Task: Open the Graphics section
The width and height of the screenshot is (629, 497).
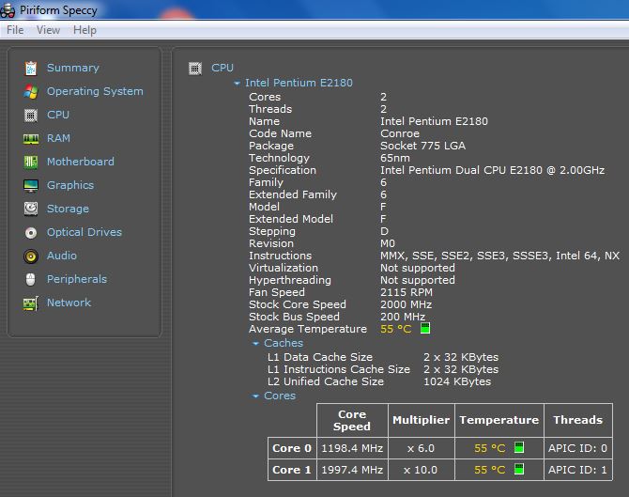Action: [x=70, y=185]
